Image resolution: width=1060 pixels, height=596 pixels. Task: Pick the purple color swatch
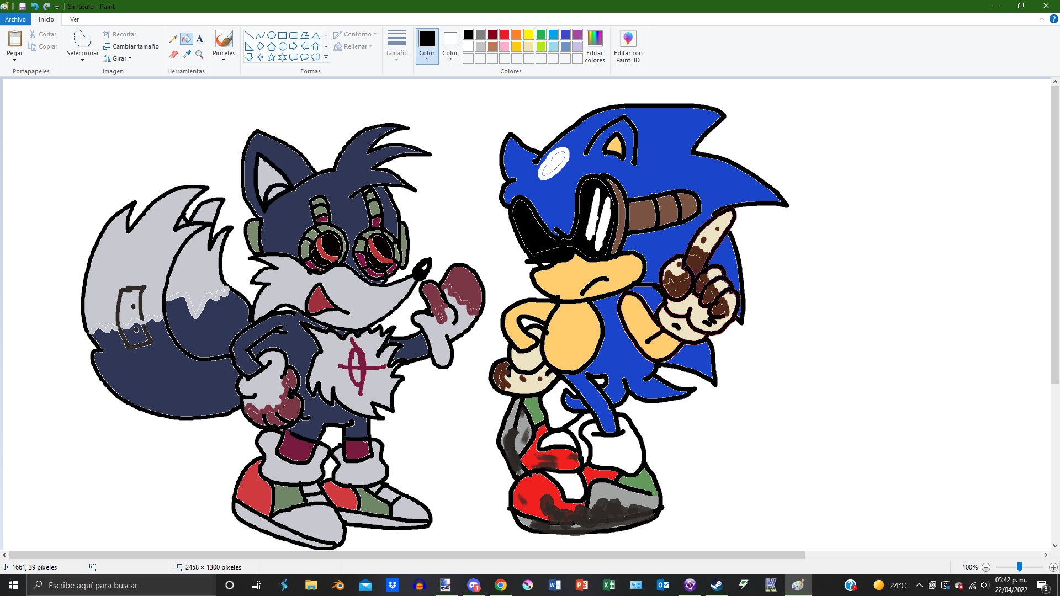(x=577, y=34)
